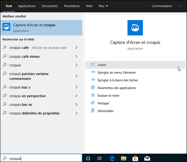Select croquis en perspective suggestion text
Screen dimensions: 187x162
pyautogui.click(x=27, y=96)
